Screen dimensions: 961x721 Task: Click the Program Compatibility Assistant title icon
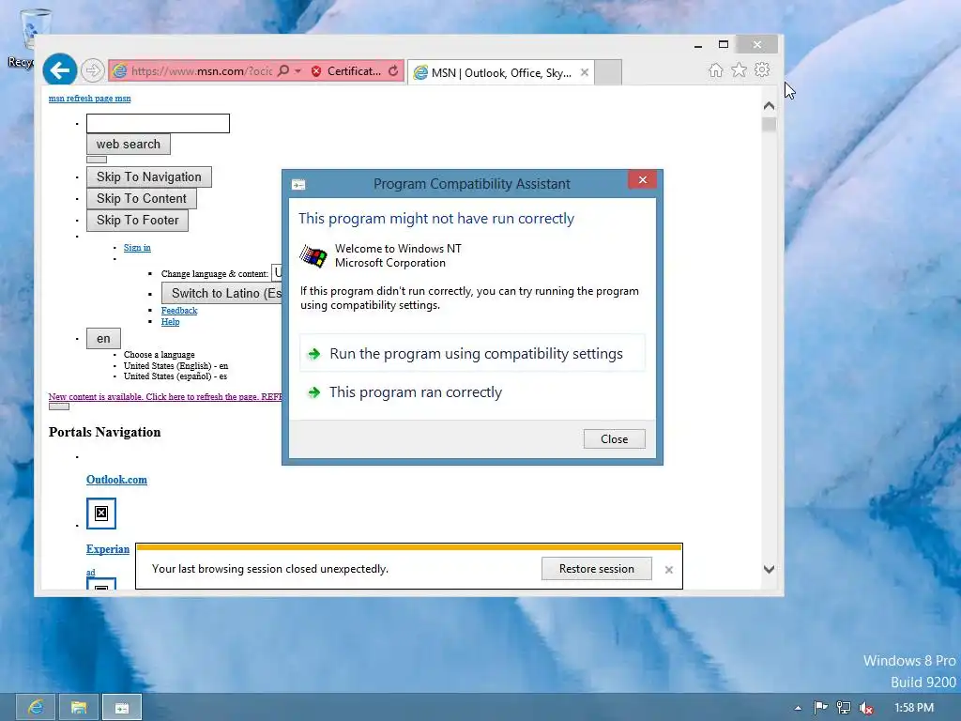pyautogui.click(x=298, y=185)
